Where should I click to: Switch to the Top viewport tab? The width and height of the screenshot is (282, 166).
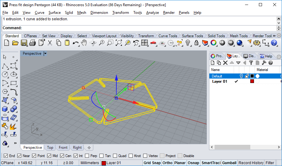click(50, 148)
